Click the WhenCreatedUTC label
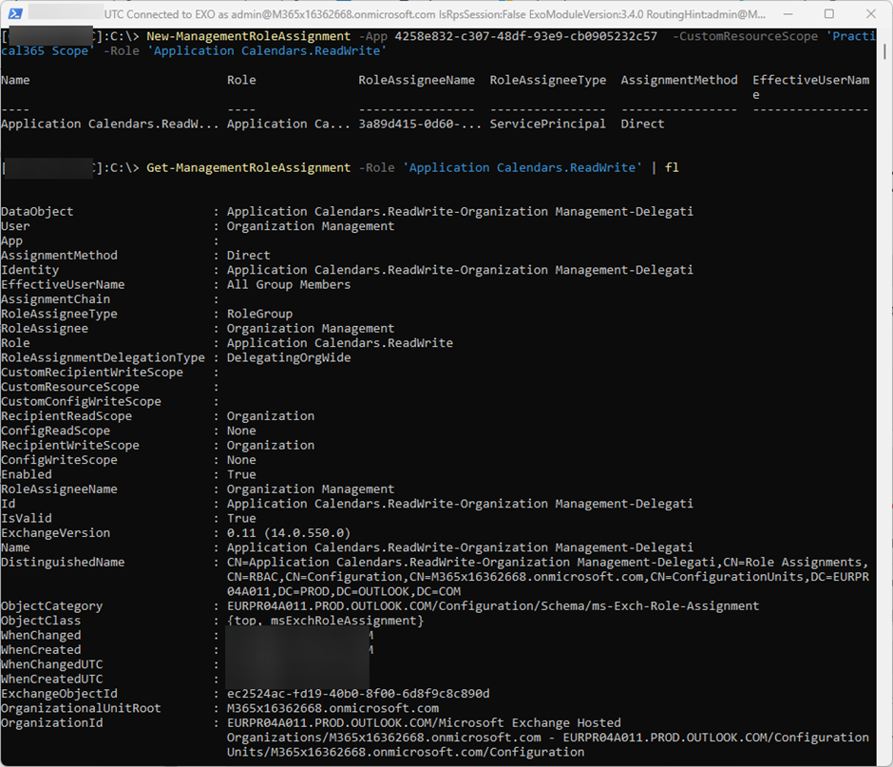The height and width of the screenshot is (767, 893). point(52,680)
